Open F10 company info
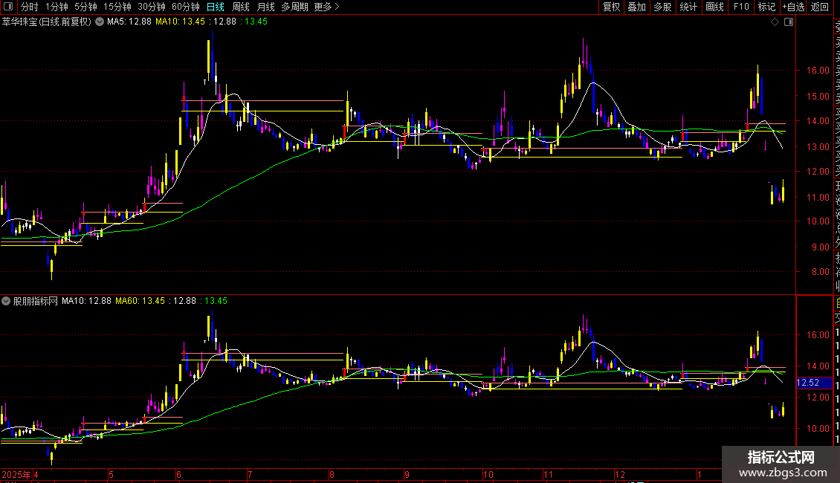840x483 pixels. pyautogui.click(x=741, y=7)
